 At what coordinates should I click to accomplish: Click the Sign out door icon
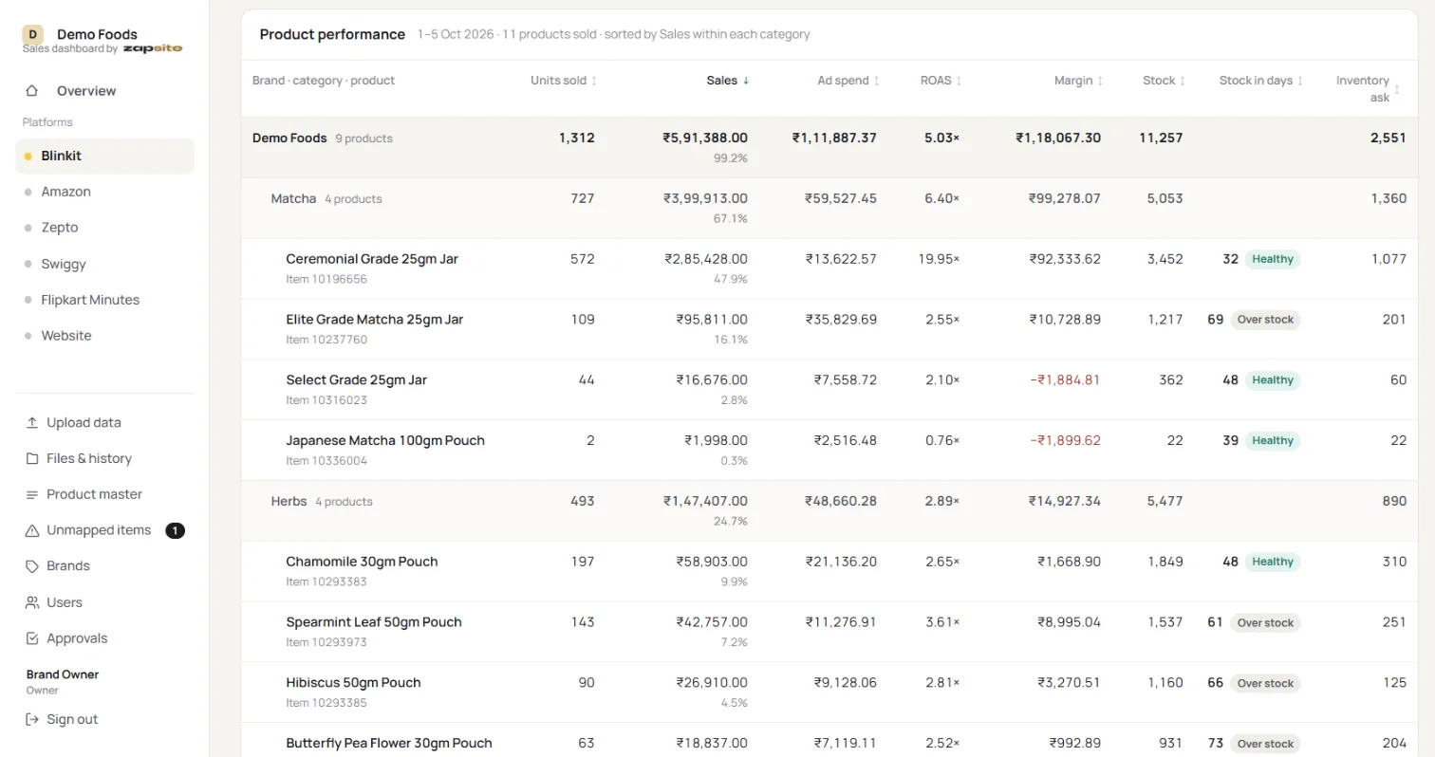pyautogui.click(x=32, y=719)
